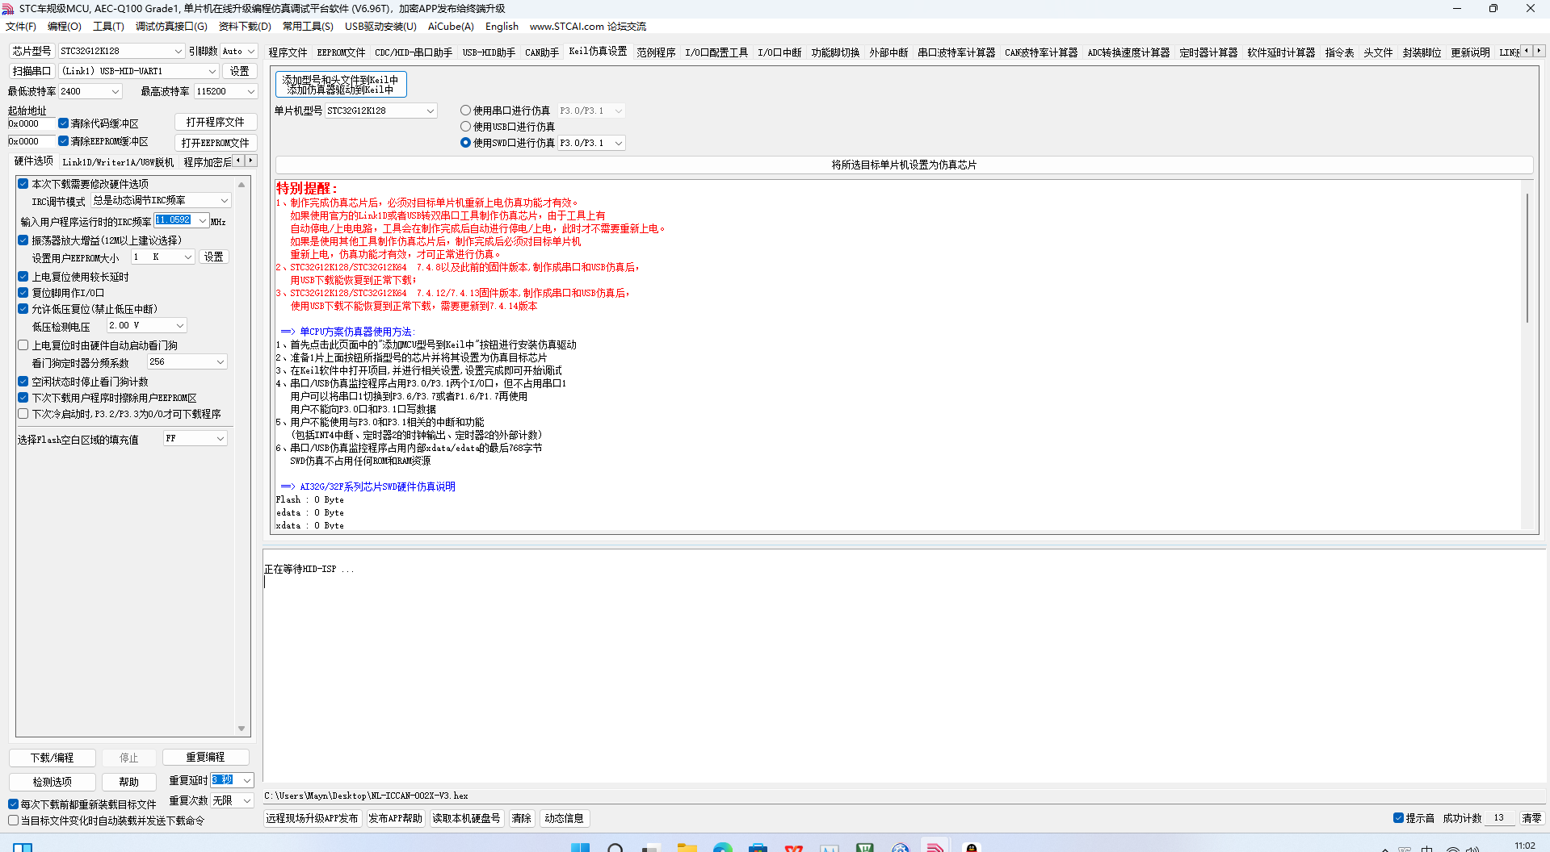Screen dimensions: 1550x852
Task: Switch to 串口波特率计算器 tab
Action: (956, 52)
